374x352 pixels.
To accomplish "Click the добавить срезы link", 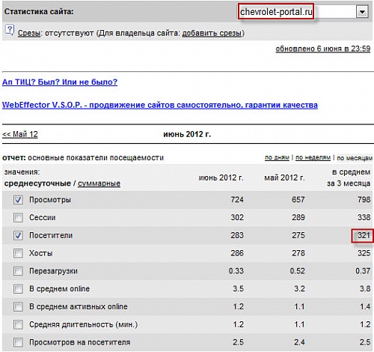I will pyautogui.click(x=212, y=33).
